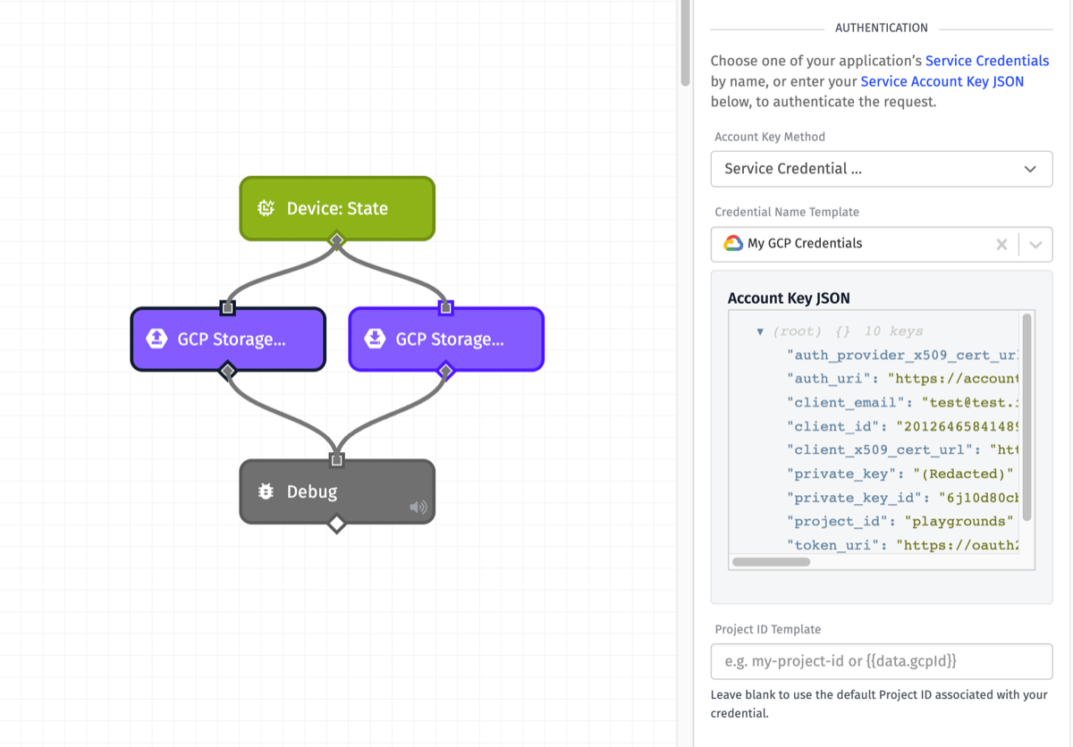The image size is (1073, 747).
Task: Click the "auth_provider_x509_cert_url" JSON row
Action: pos(902,355)
